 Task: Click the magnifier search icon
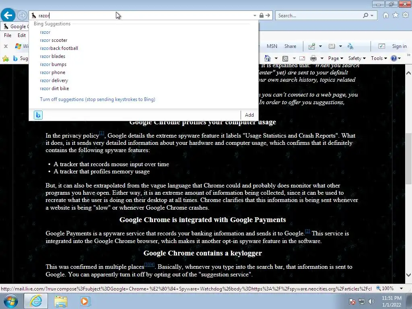(x=365, y=16)
